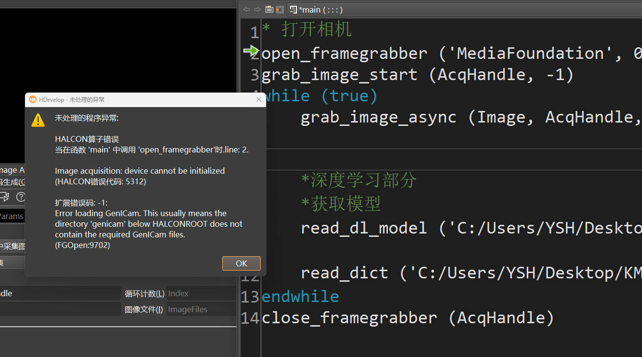The height and width of the screenshot is (357, 642).
Task: Click the 图像文件(I) label
Action: pyautogui.click(x=144, y=309)
